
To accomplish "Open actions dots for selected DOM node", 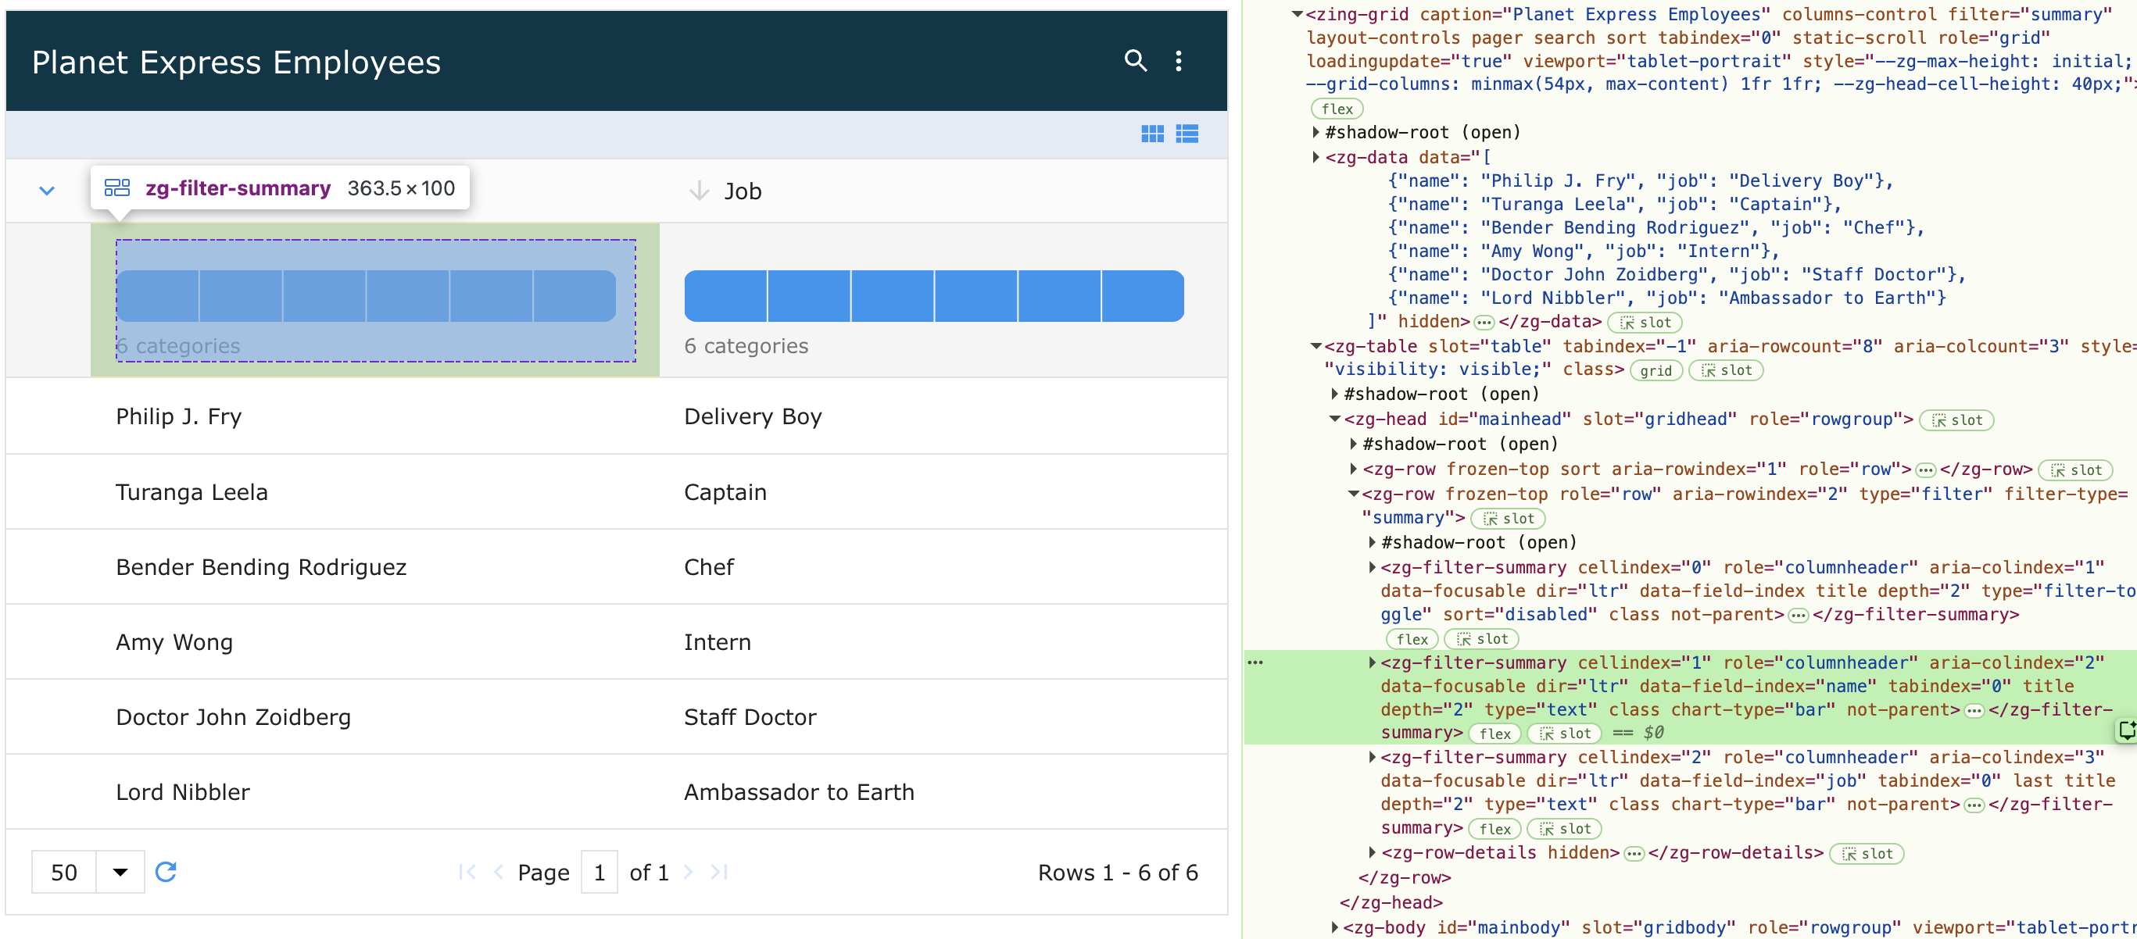I will point(1255,662).
